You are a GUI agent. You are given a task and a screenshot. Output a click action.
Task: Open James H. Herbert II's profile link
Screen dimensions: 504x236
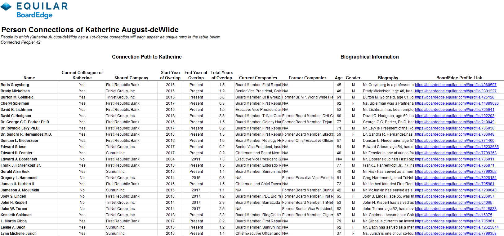pyautogui.click(x=455, y=184)
